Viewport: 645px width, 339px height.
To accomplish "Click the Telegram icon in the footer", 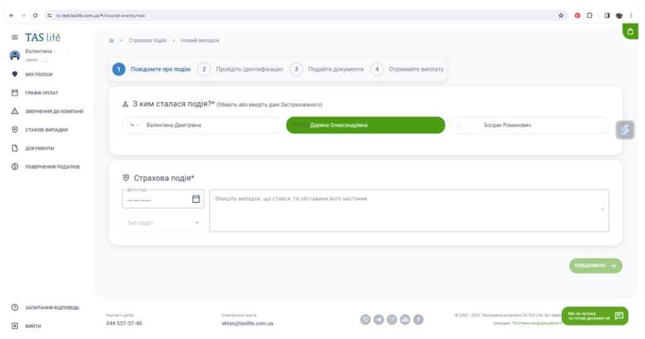I will (379, 319).
